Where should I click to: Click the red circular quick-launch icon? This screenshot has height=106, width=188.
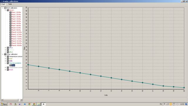pos(11,104)
